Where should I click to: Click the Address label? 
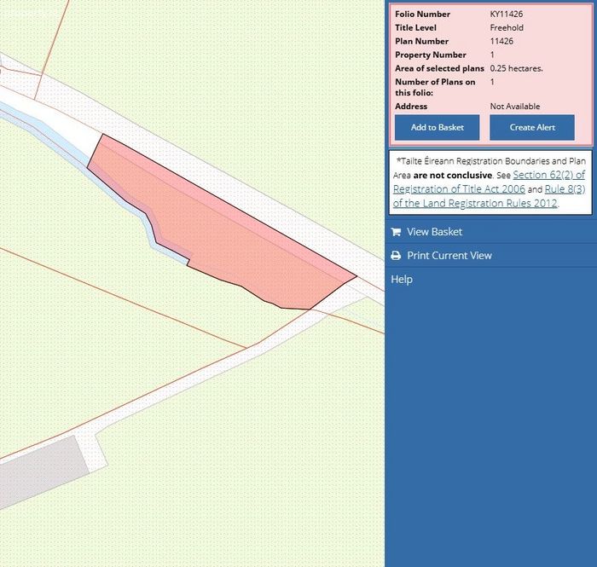click(411, 107)
